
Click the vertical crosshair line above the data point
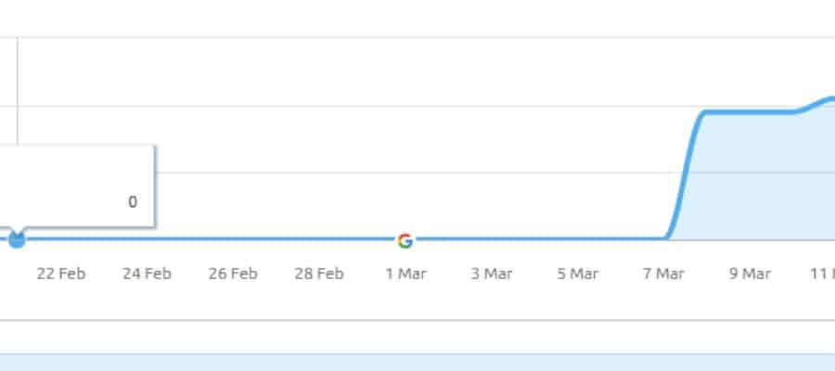(x=18, y=91)
